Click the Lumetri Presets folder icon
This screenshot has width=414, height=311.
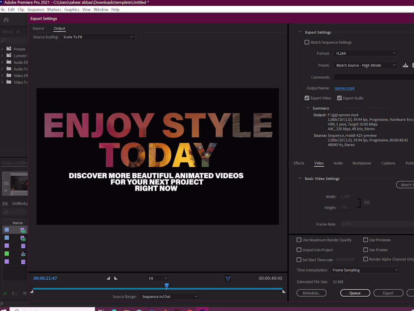[9, 55]
